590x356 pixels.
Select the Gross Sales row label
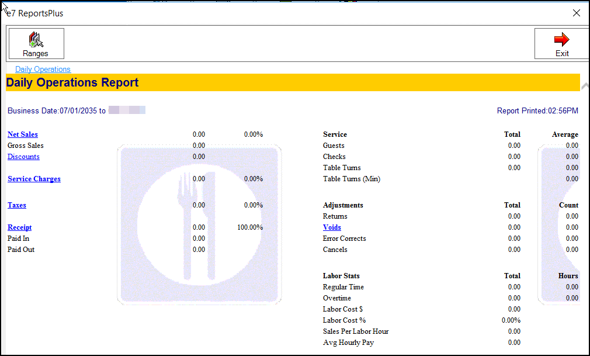tap(26, 146)
